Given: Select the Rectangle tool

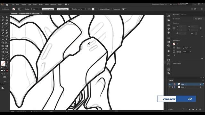Looking at the screenshot, I should (x=3, y=30).
